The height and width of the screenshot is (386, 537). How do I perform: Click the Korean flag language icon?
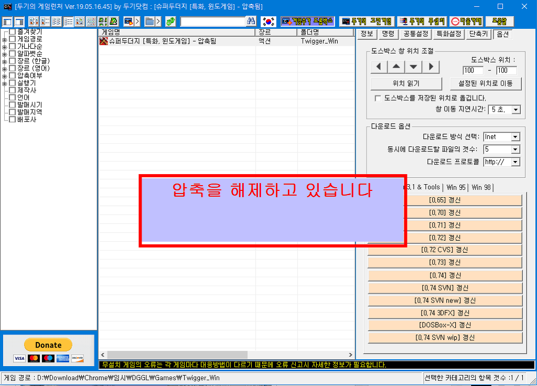(268, 22)
